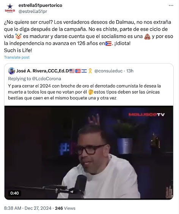
Task: Click the MoluscoTV watermark in video
Action: [146, 114]
